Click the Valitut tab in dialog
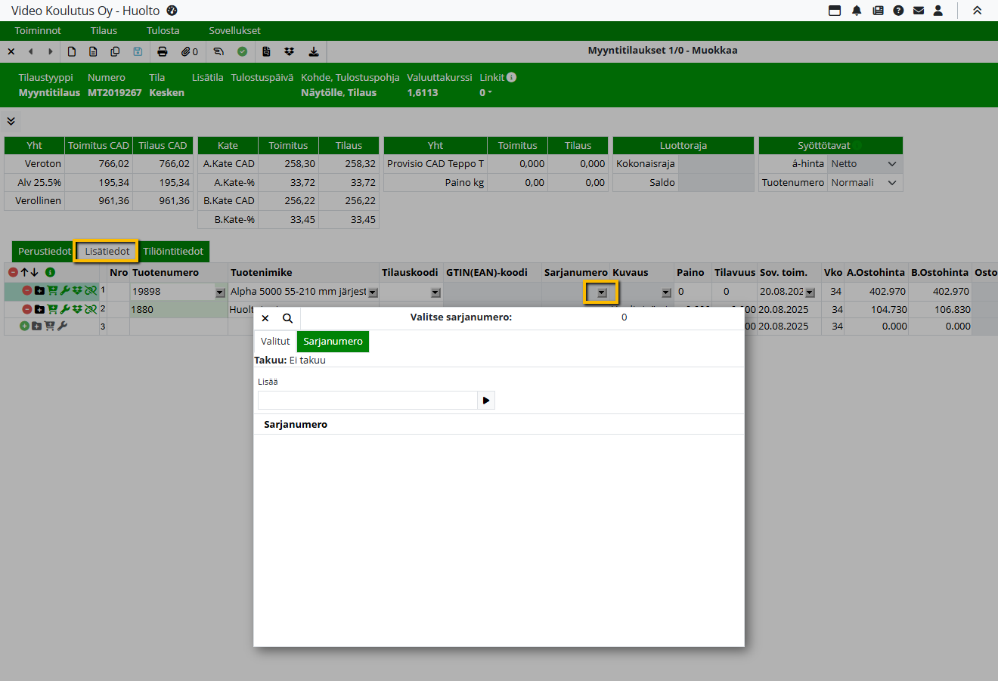The width and height of the screenshot is (998, 681). pyautogui.click(x=275, y=342)
